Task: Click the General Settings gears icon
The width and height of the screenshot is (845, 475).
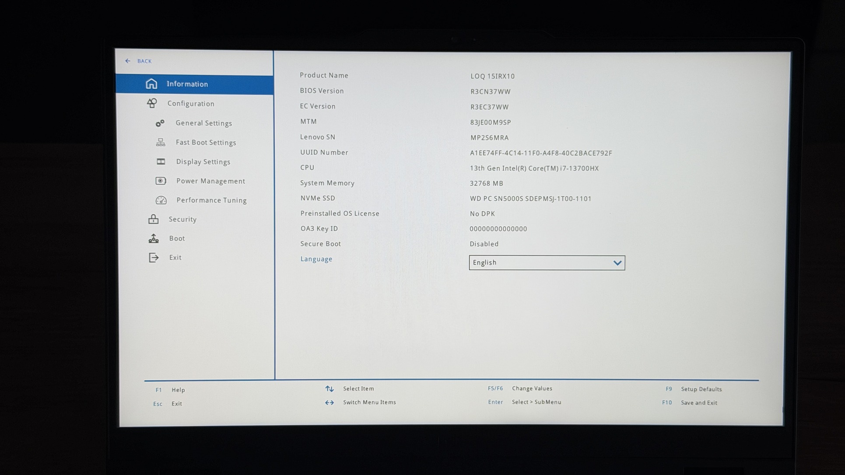Action: point(160,123)
